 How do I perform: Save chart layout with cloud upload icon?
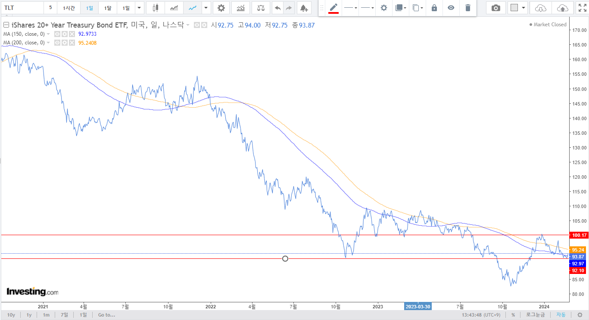562,8
